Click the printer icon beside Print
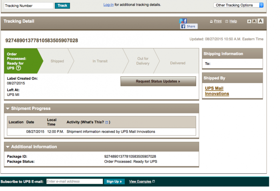This screenshot has height=191, width=280. click(x=211, y=22)
